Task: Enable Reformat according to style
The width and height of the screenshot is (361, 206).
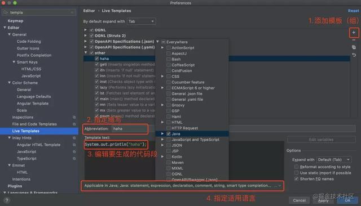Action: [296, 167]
